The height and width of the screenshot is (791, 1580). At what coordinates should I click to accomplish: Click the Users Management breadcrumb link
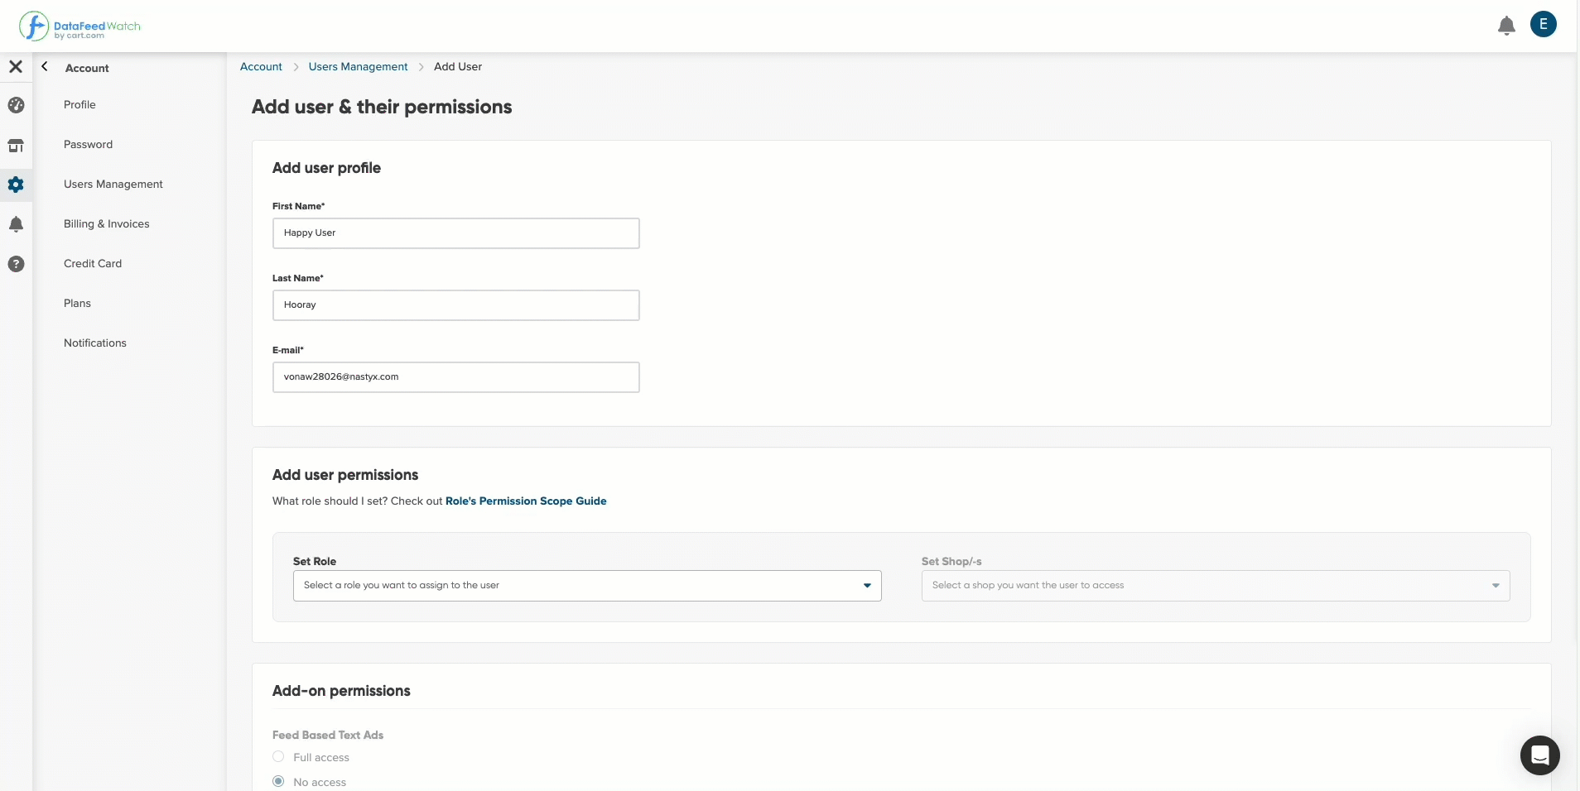click(358, 66)
